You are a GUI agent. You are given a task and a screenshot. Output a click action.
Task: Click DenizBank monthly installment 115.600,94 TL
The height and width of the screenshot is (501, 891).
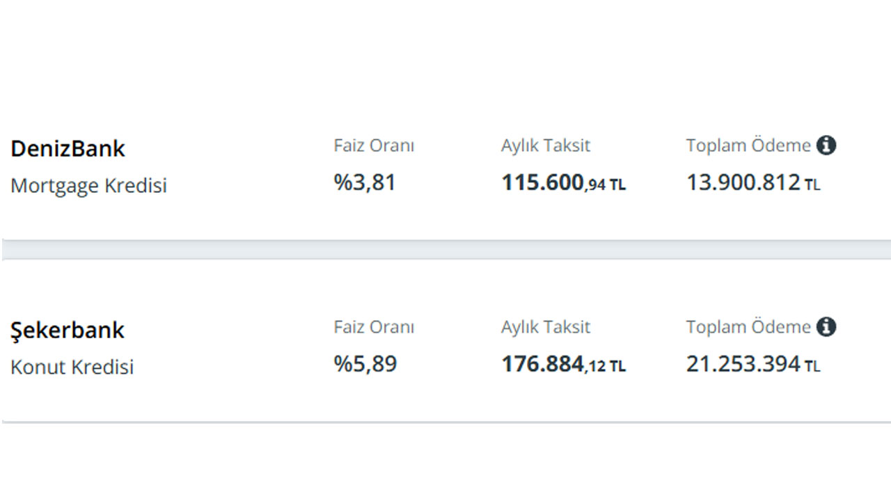point(564,183)
